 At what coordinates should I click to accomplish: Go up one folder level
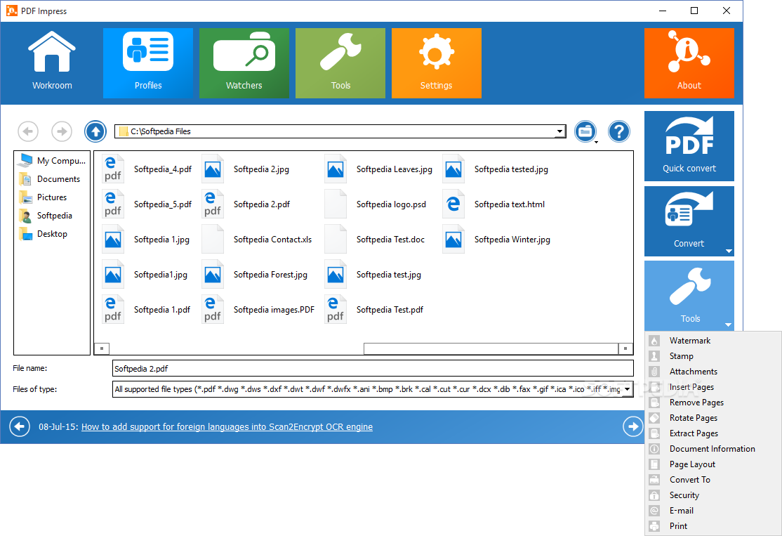95,131
